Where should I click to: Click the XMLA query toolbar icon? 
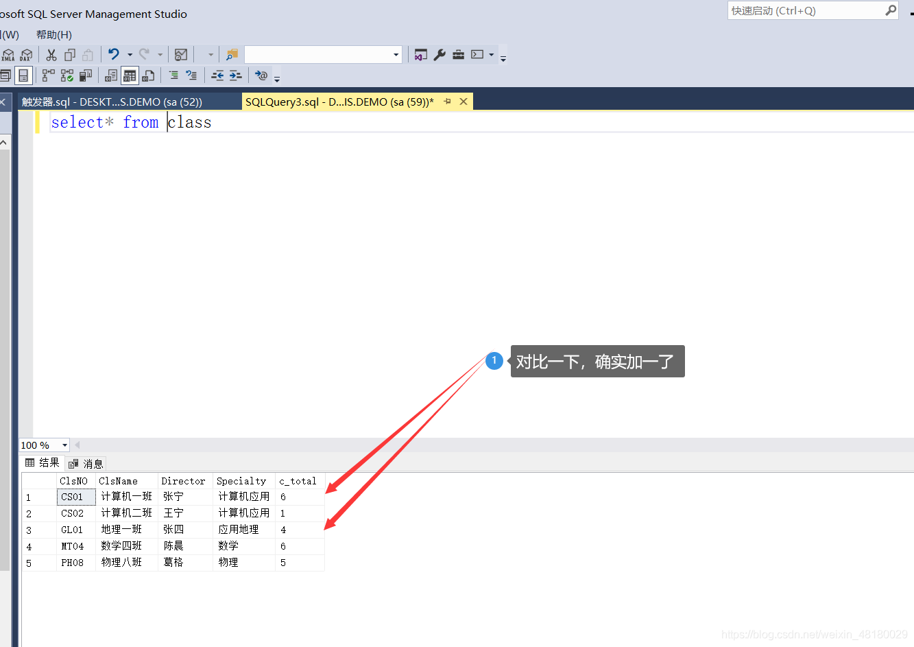click(8, 55)
